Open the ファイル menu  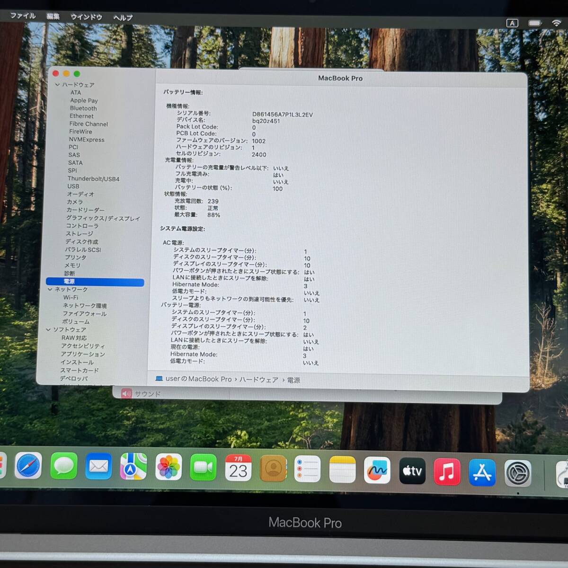tap(23, 16)
